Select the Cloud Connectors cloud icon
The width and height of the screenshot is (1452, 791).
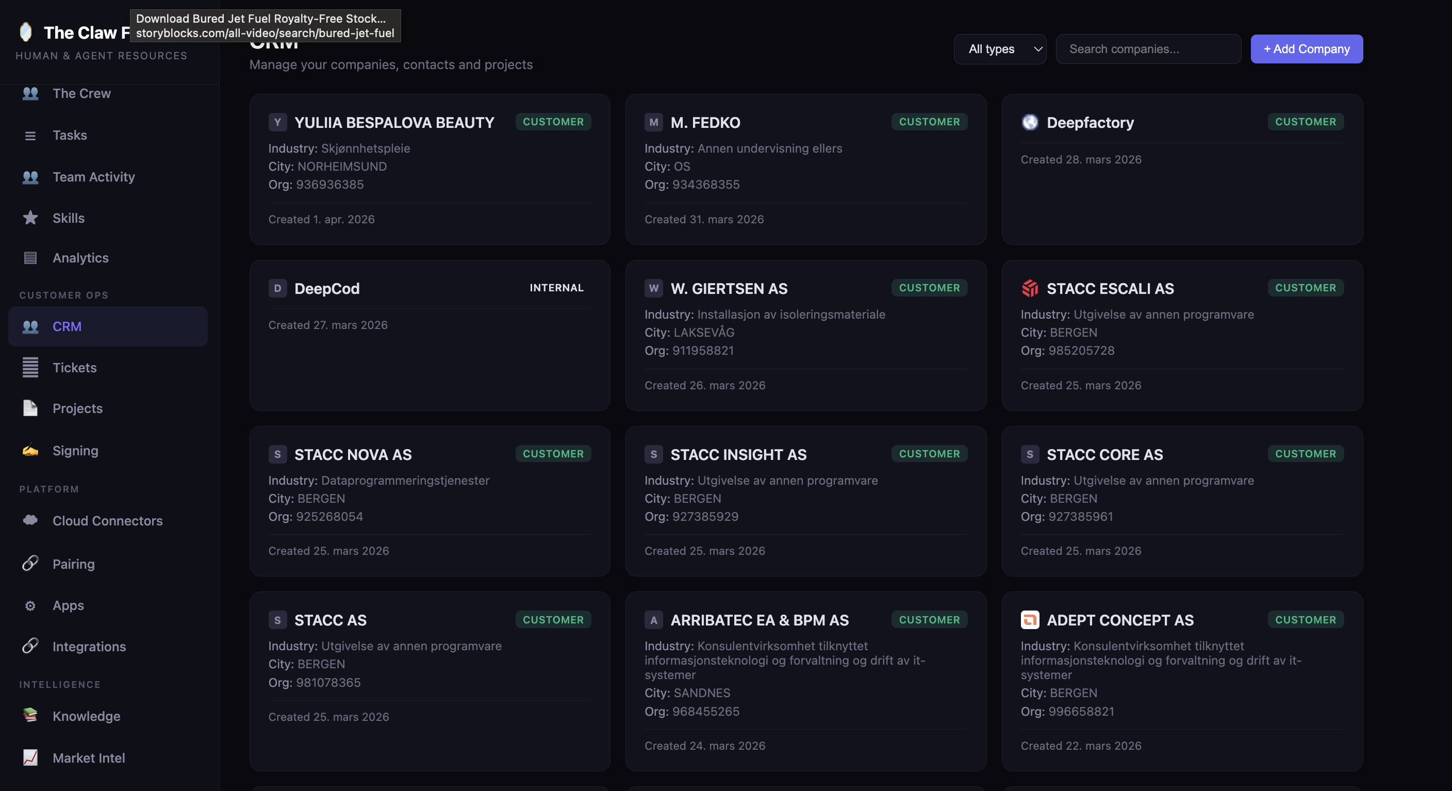[x=30, y=521]
